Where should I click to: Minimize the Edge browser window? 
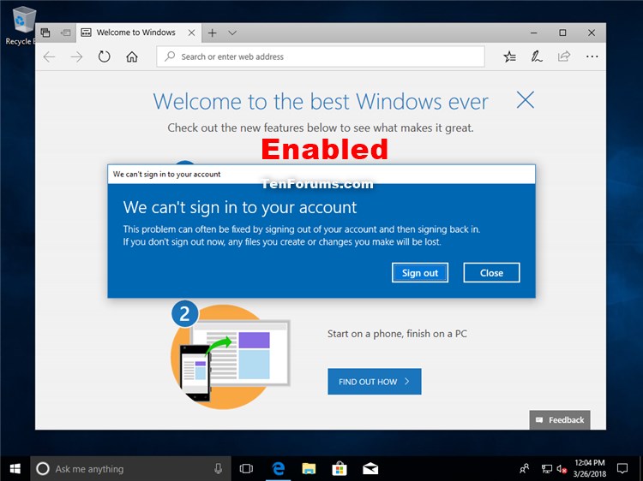(x=534, y=33)
